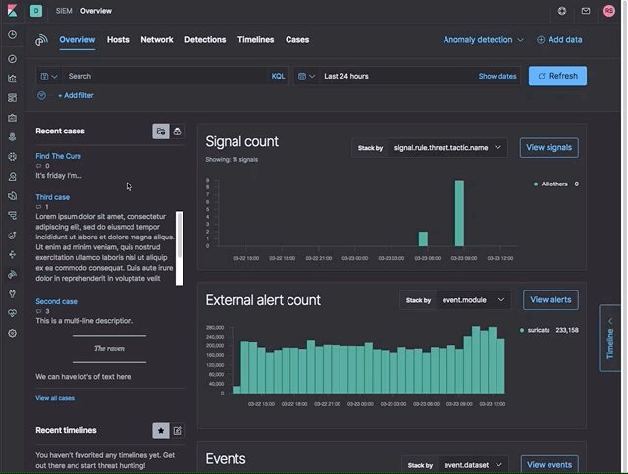Click the All others legend color dot

(536, 184)
